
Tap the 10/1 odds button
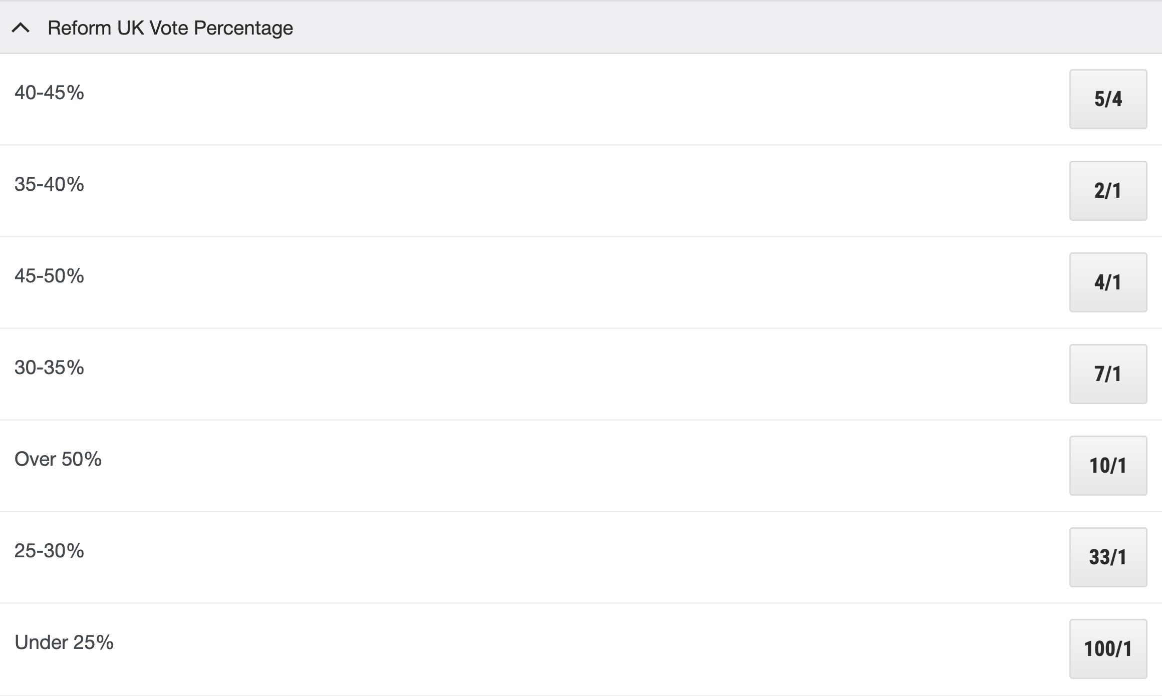point(1107,466)
